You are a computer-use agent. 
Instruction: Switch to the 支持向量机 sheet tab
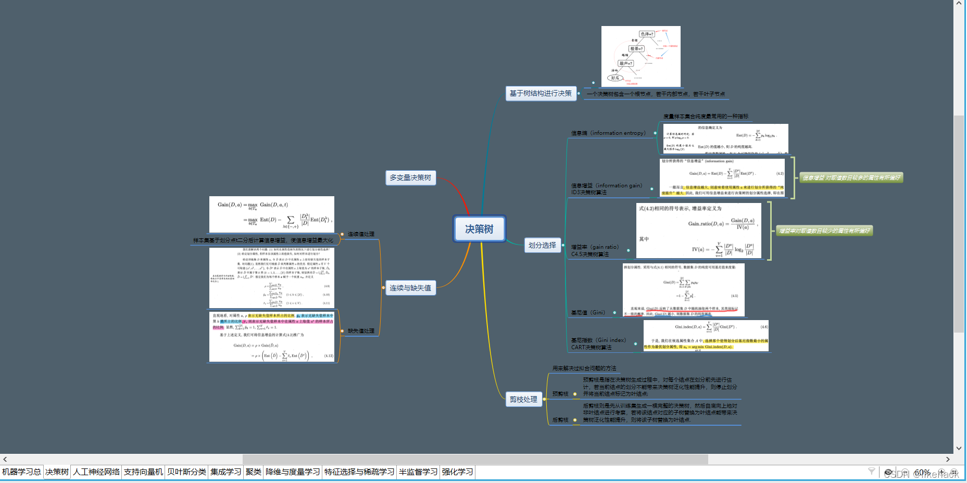[143, 472]
